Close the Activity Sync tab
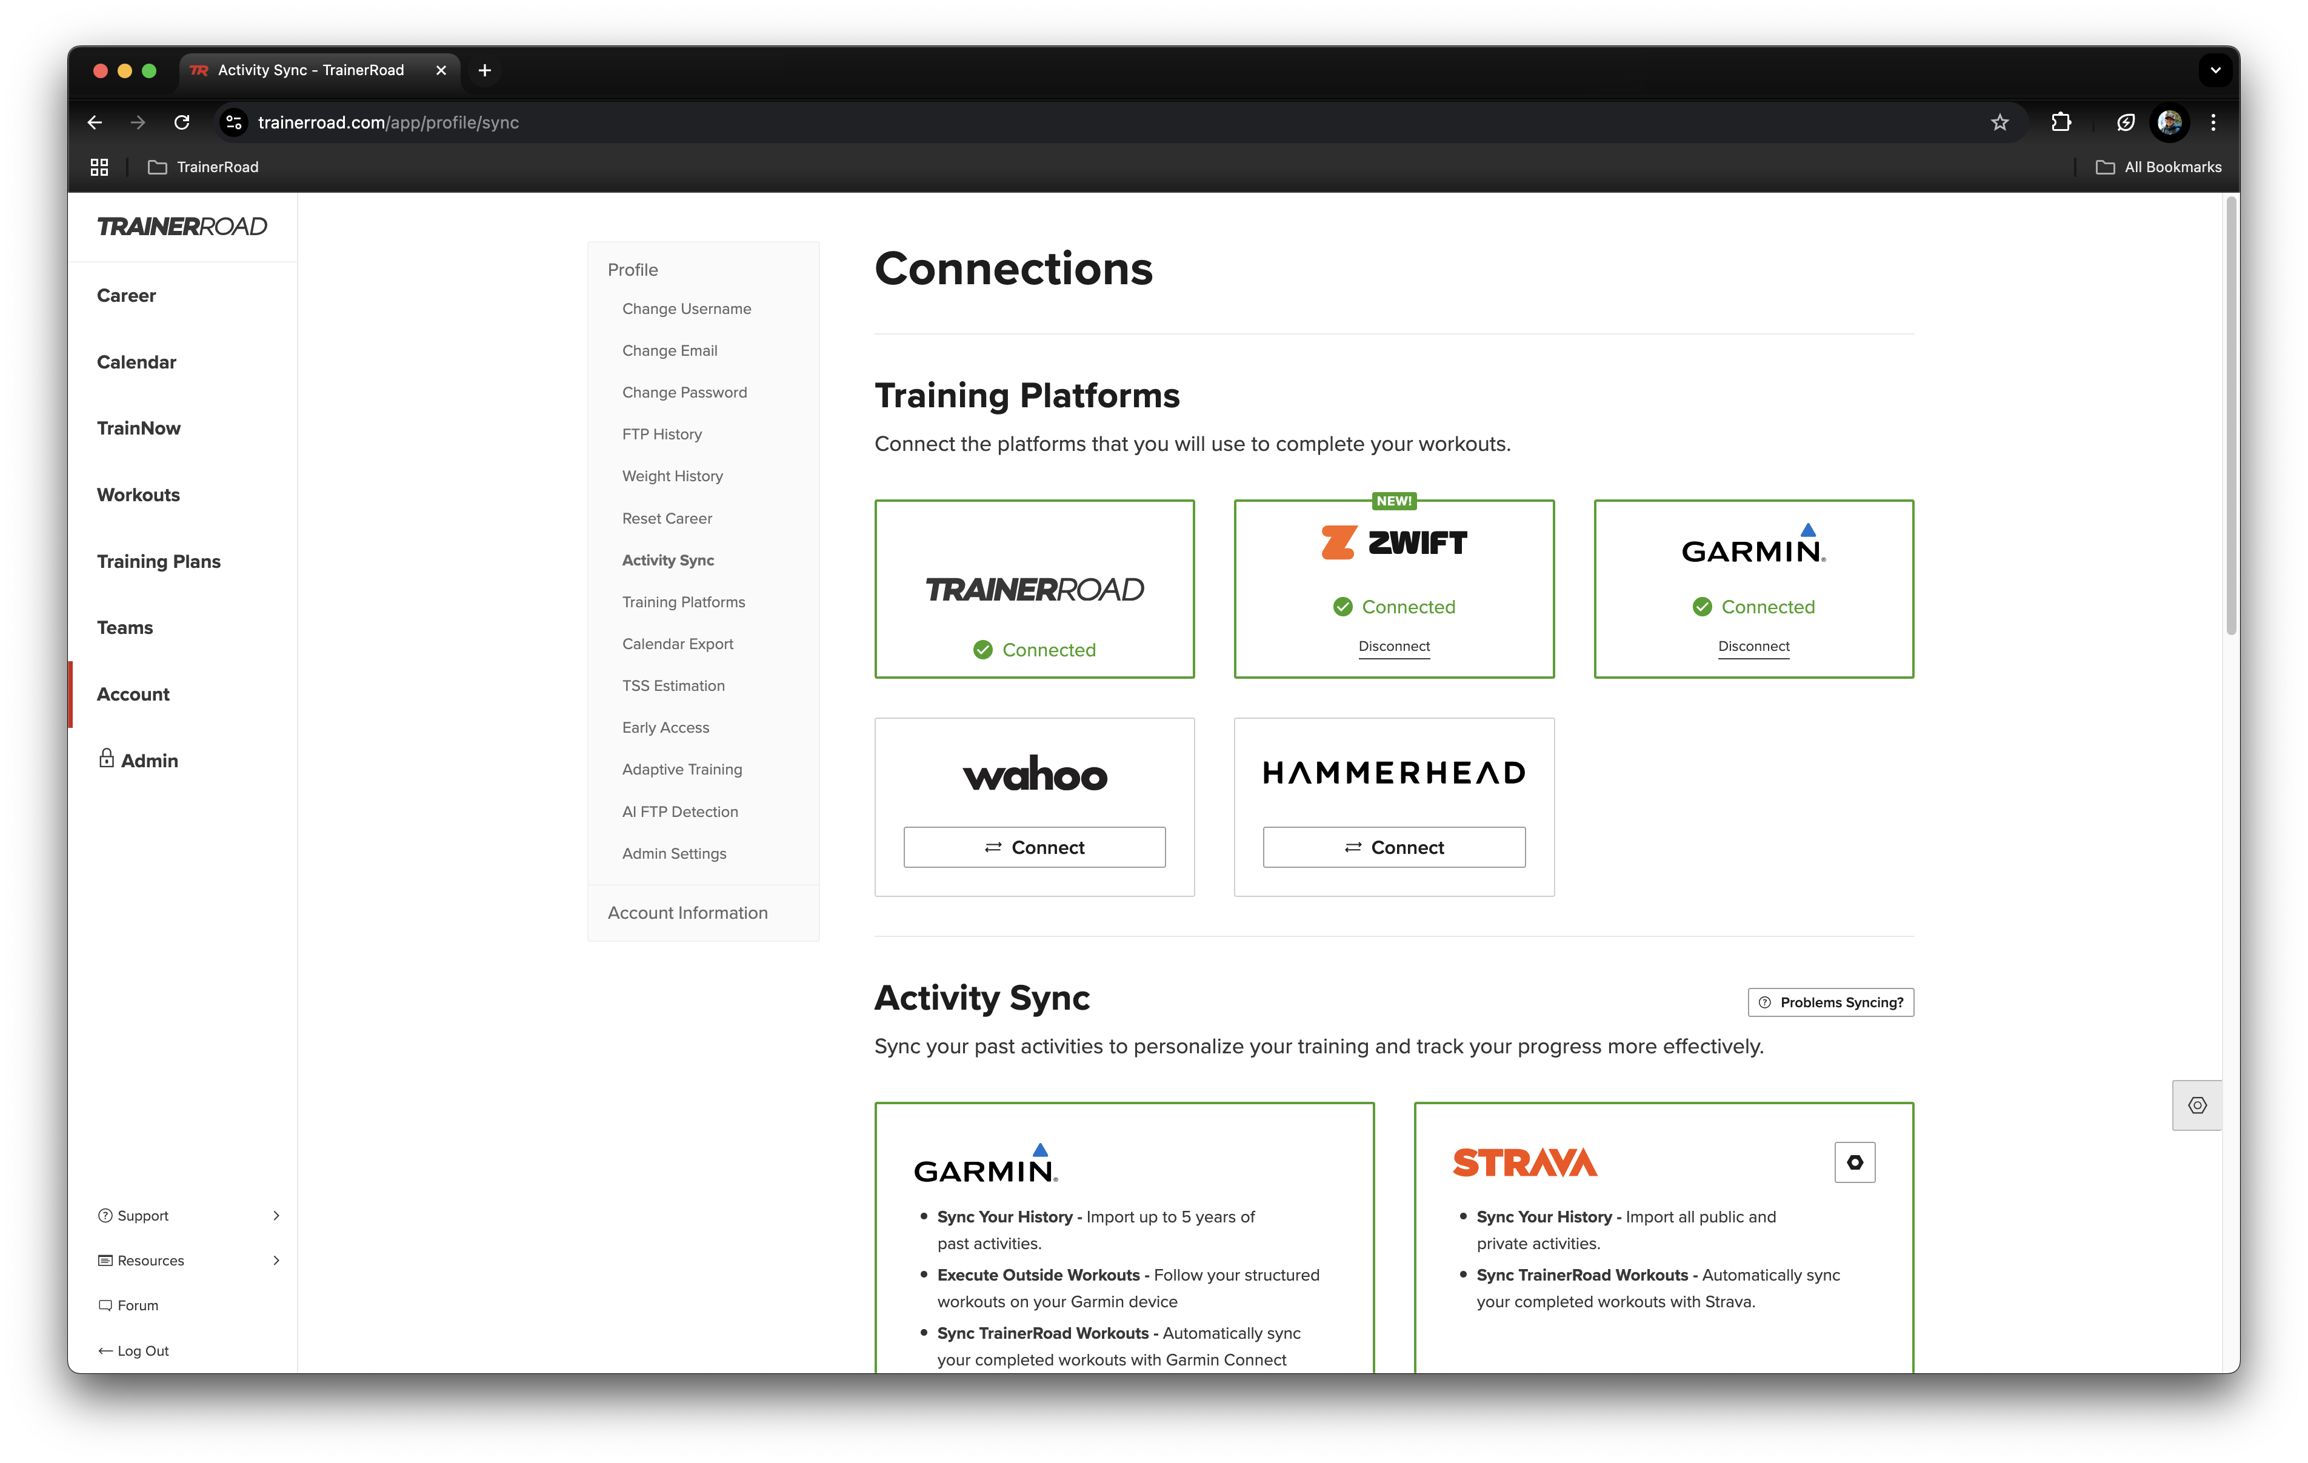This screenshot has height=1463, width=2308. tap(441, 70)
